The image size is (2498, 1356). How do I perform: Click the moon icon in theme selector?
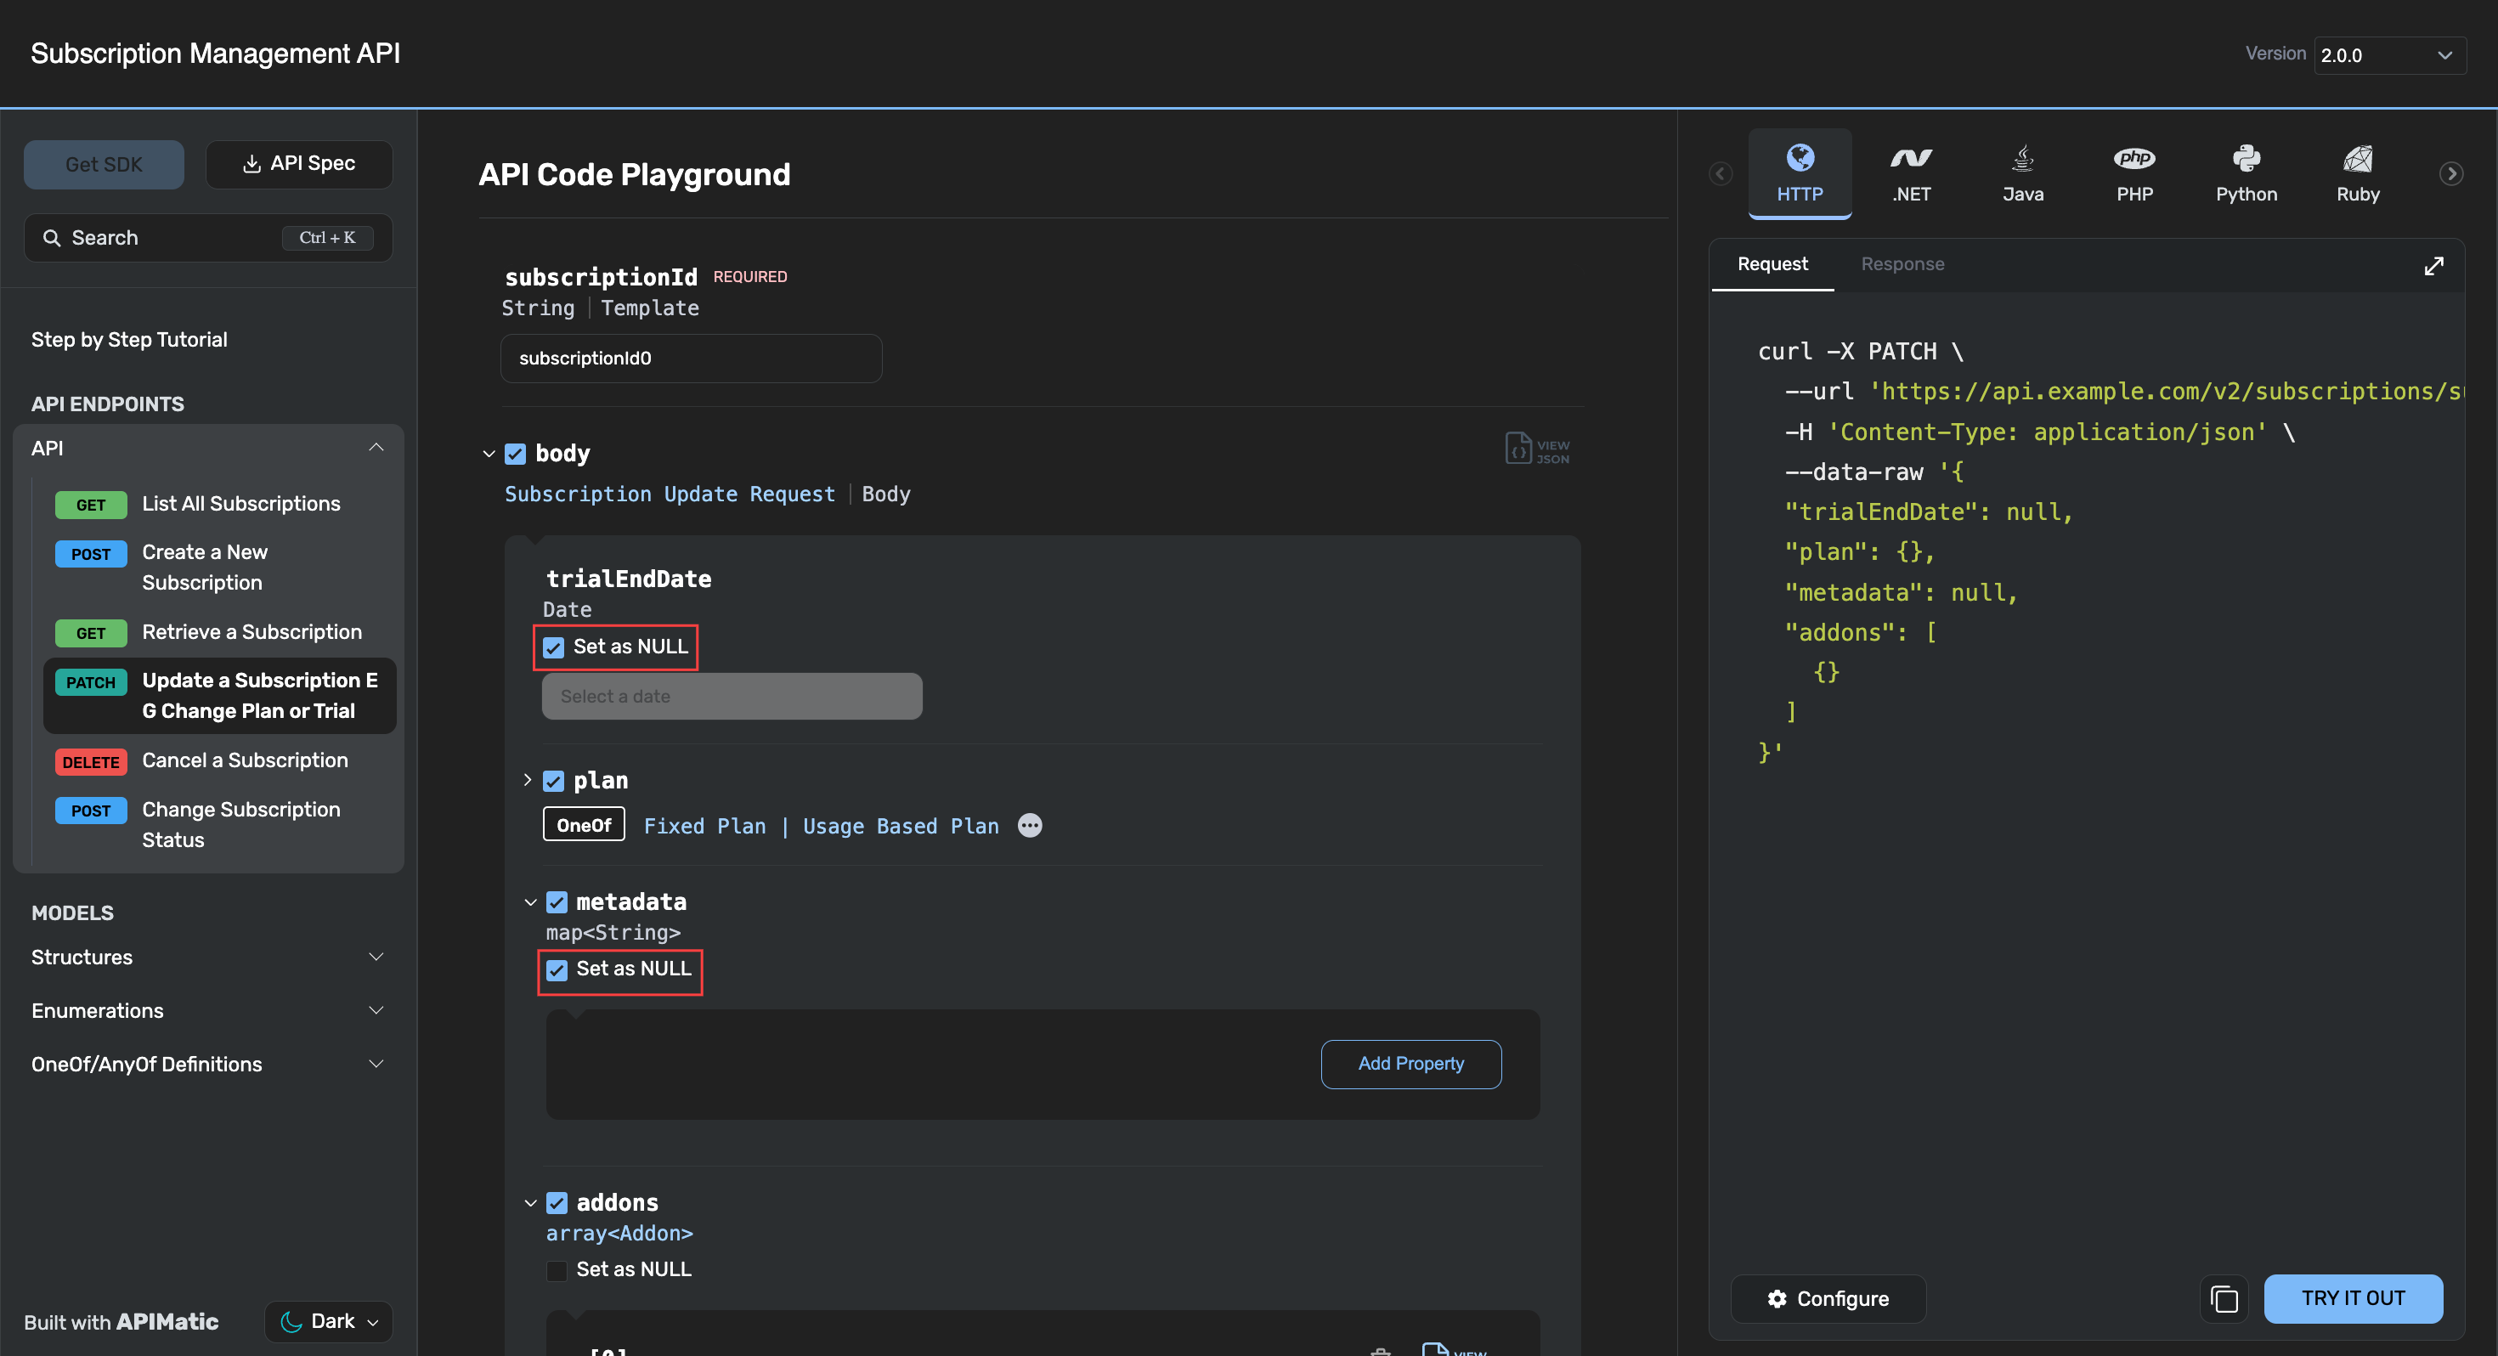click(x=290, y=1321)
